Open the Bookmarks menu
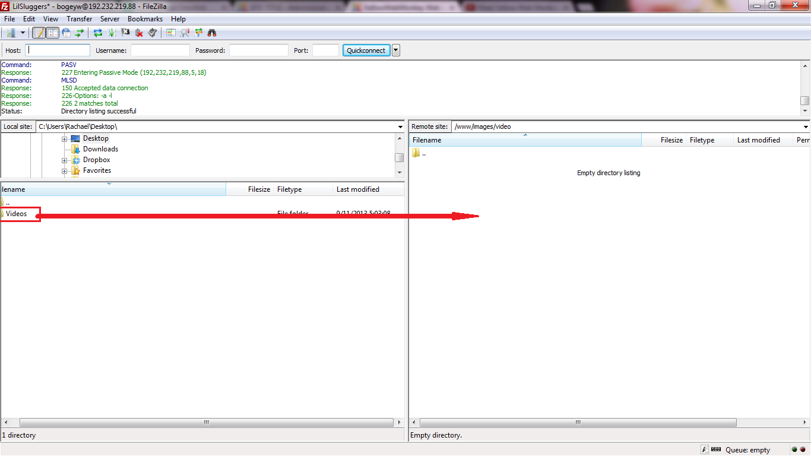Viewport: 811px width, 456px height. 145,19
